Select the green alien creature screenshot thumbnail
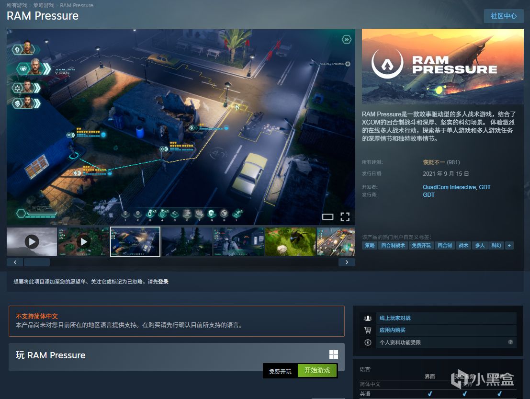Screen dimensions: 530x399 (290, 242)
